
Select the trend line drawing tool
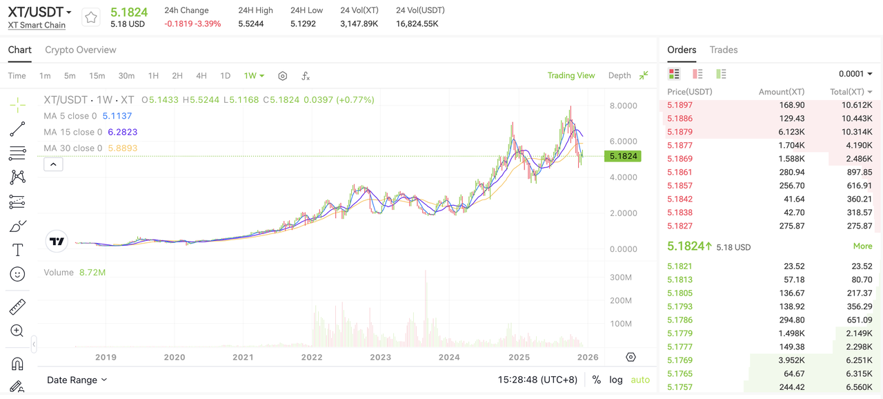click(17, 129)
